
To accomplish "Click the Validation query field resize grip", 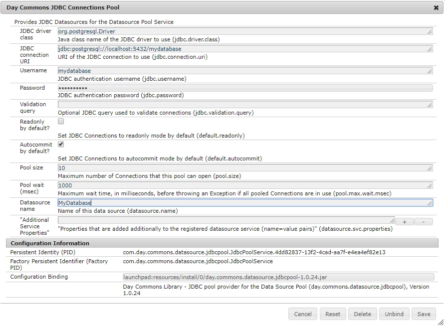I will (430, 105).
